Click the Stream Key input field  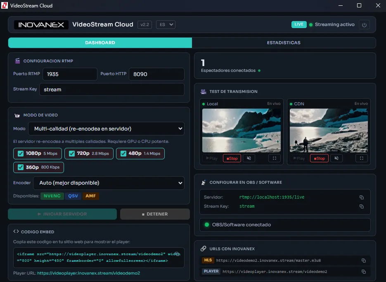pyautogui.click(x=111, y=89)
